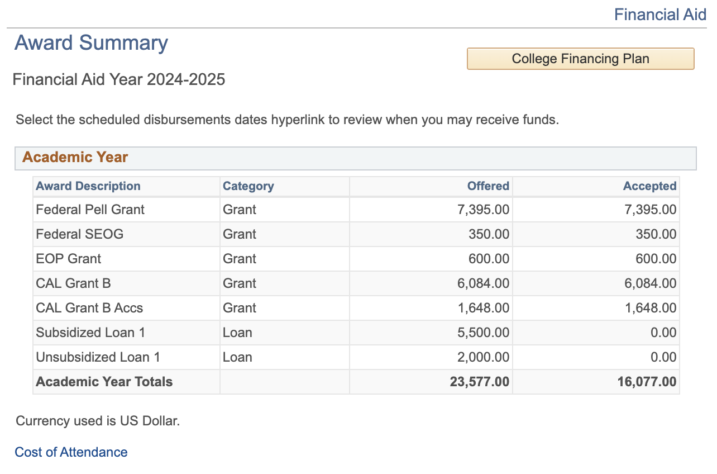The height and width of the screenshot is (474, 717).
Task: Click the Federal SEOG award description
Action: tap(79, 234)
